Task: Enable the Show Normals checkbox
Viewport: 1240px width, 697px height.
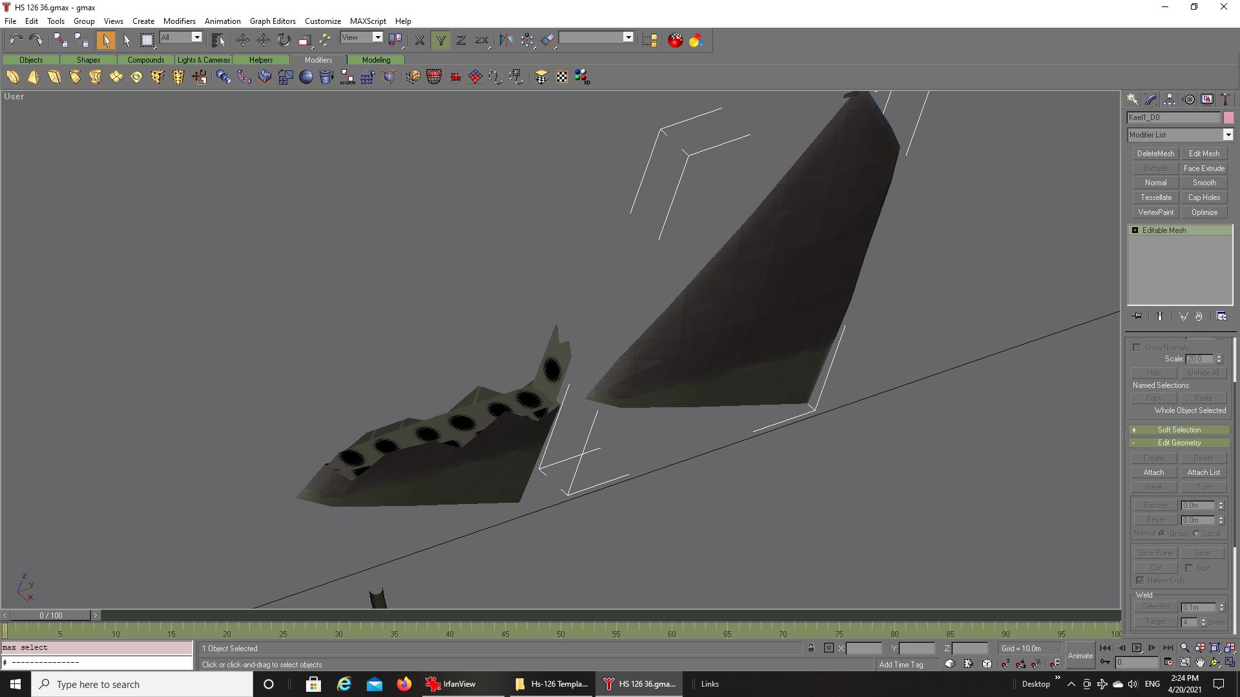Action: (1137, 347)
